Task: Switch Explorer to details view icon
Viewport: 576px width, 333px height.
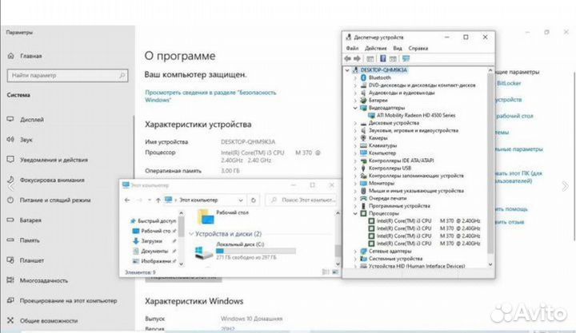Action: (x=326, y=272)
